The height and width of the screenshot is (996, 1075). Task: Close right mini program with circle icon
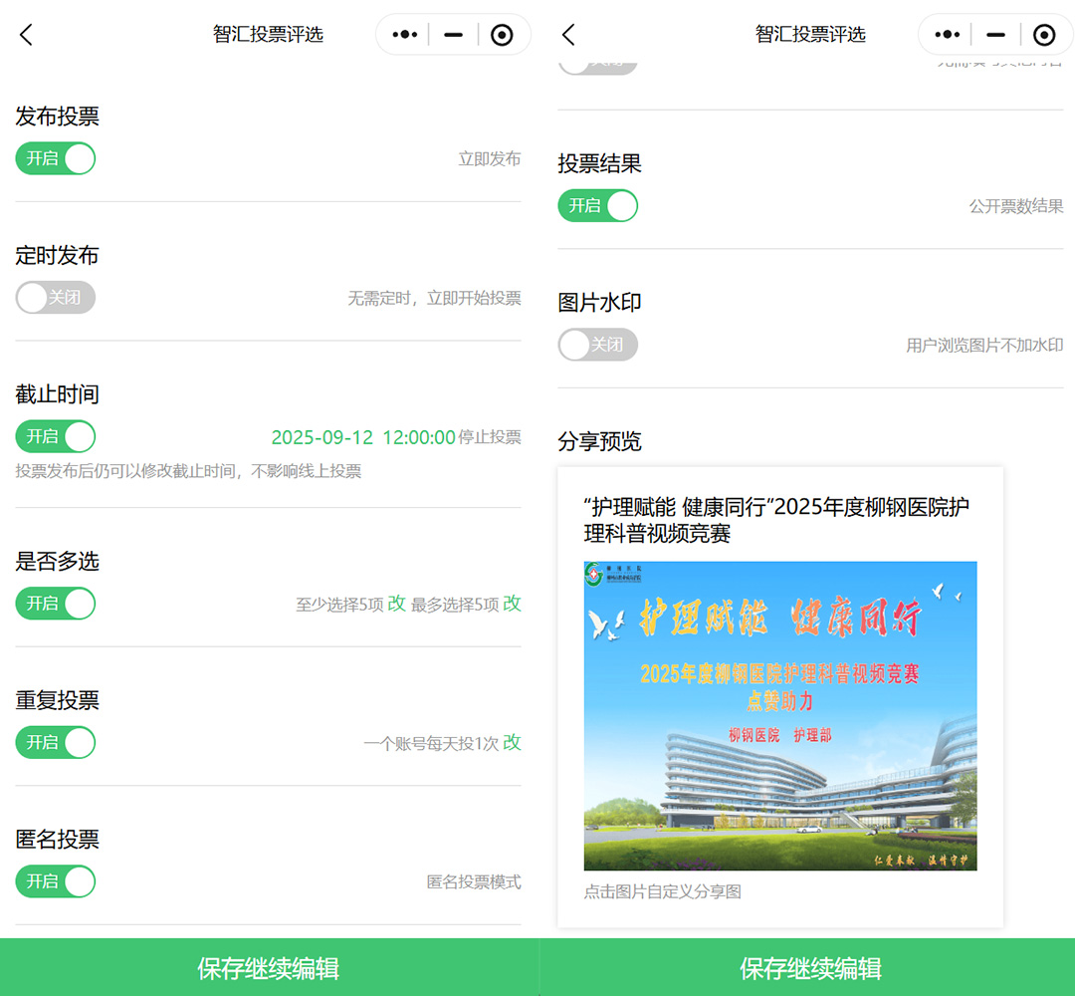click(1044, 35)
